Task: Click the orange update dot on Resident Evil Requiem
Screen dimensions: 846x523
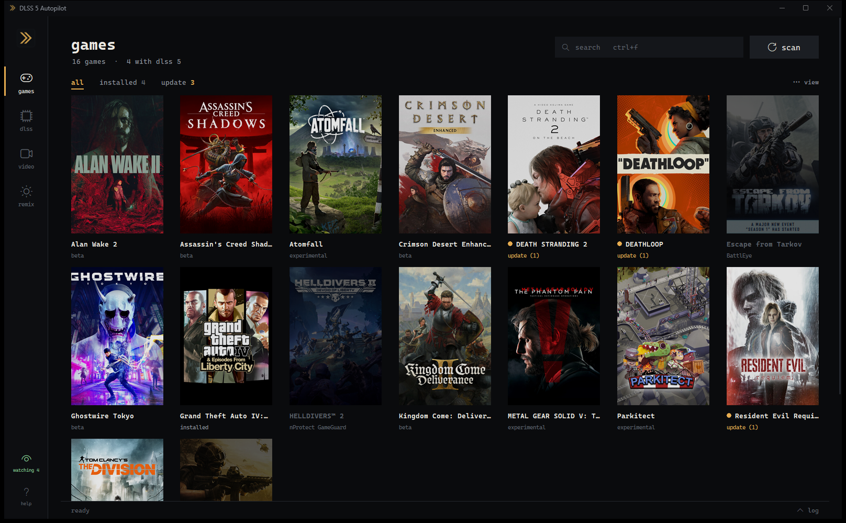Action: tap(729, 416)
